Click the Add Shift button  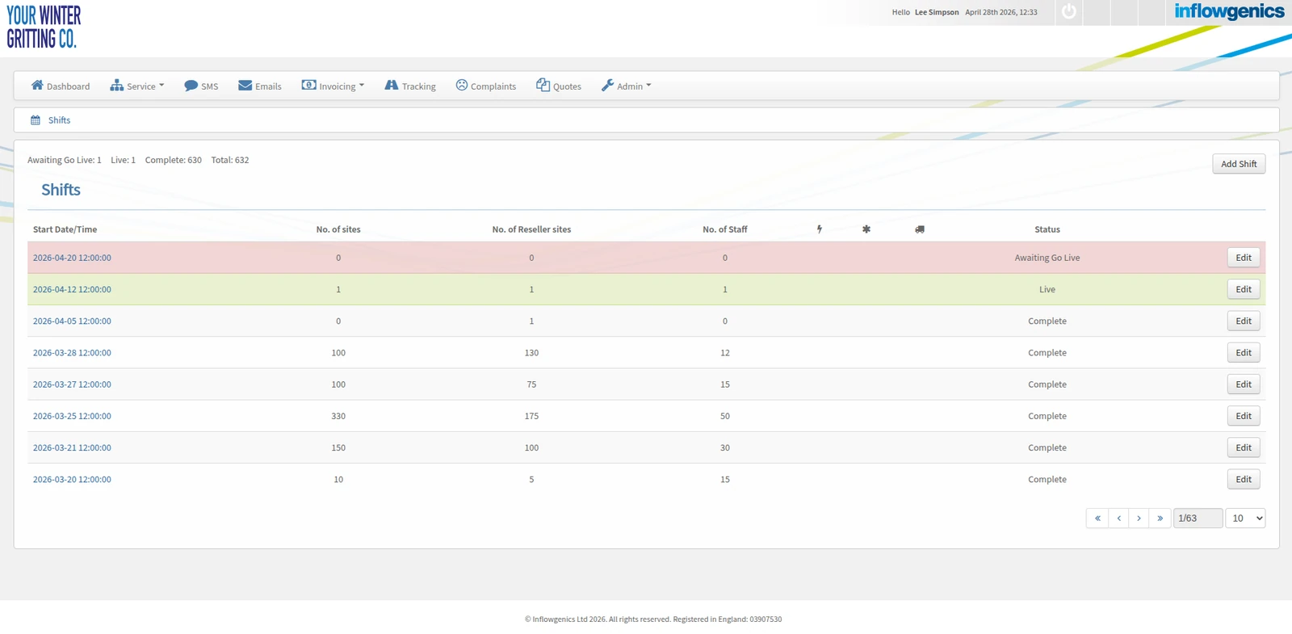point(1239,164)
